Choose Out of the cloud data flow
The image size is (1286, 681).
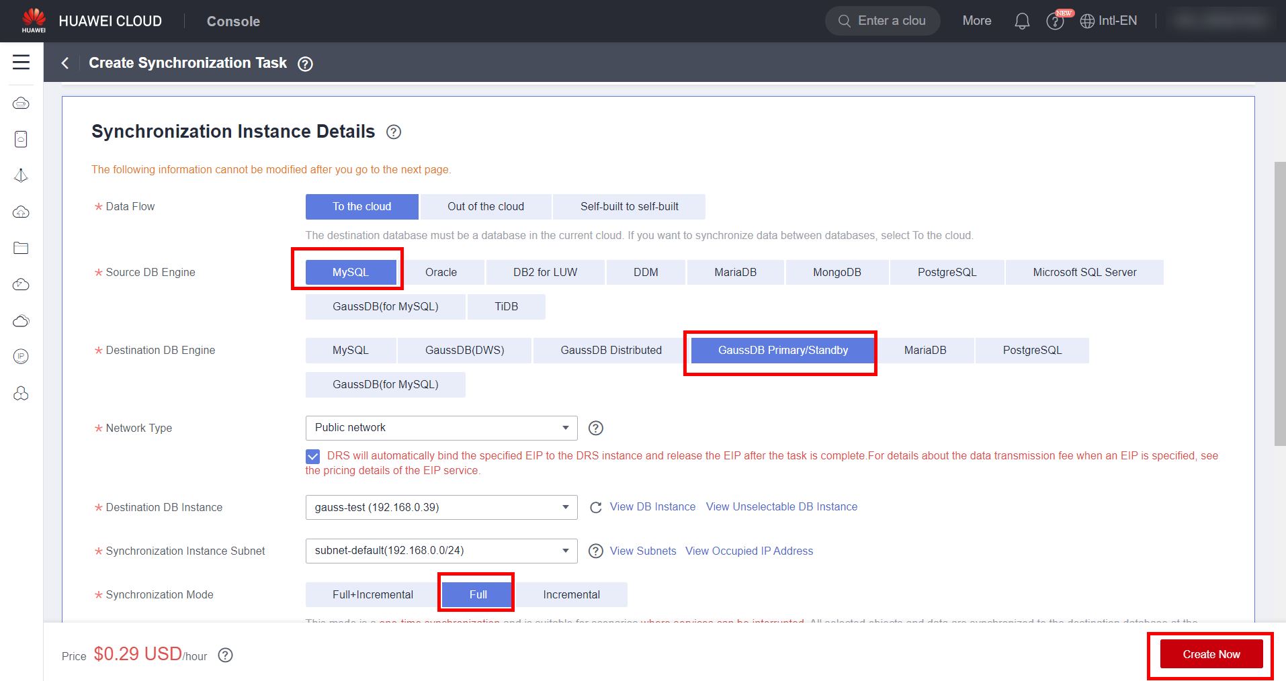[x=485, y=207]
